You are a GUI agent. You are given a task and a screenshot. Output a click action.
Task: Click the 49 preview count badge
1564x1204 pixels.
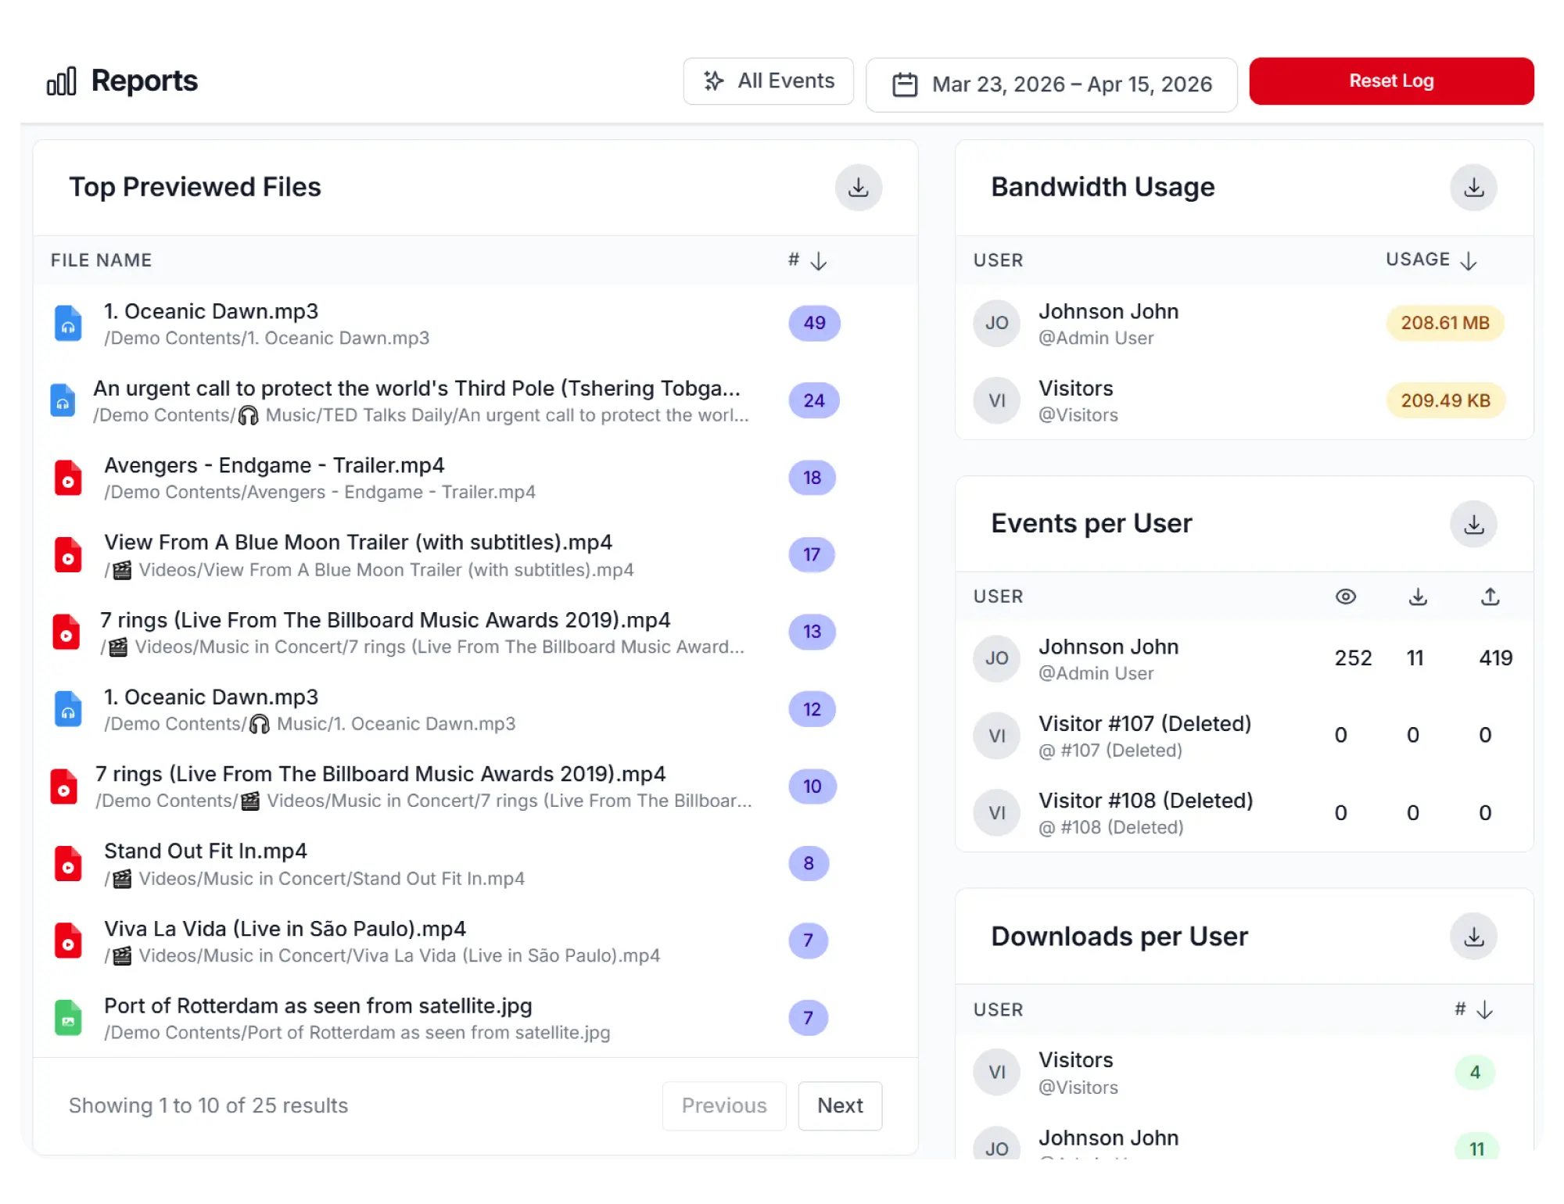(814, 323)
